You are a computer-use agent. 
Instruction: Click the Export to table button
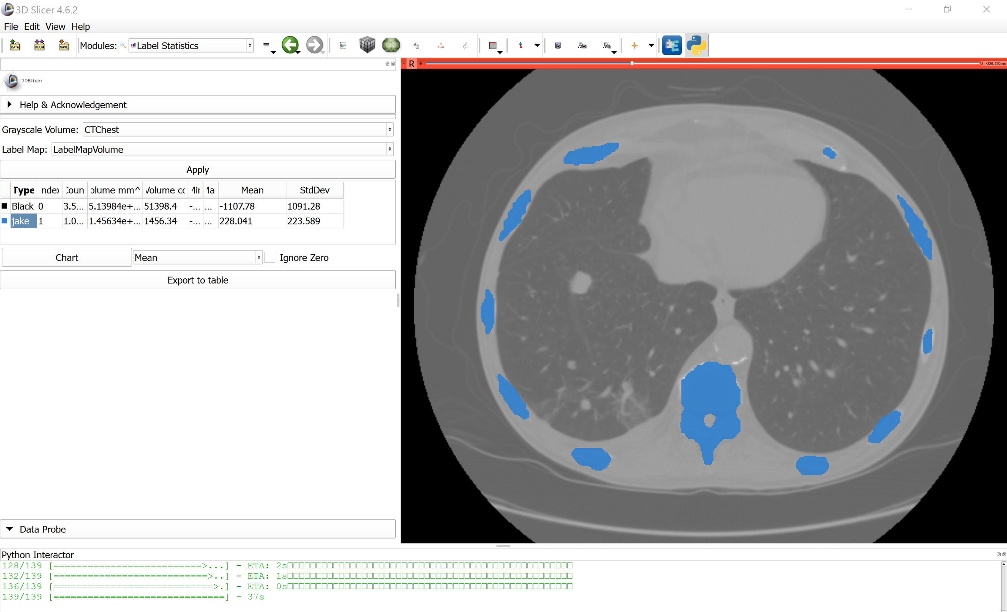coord(198,280)
